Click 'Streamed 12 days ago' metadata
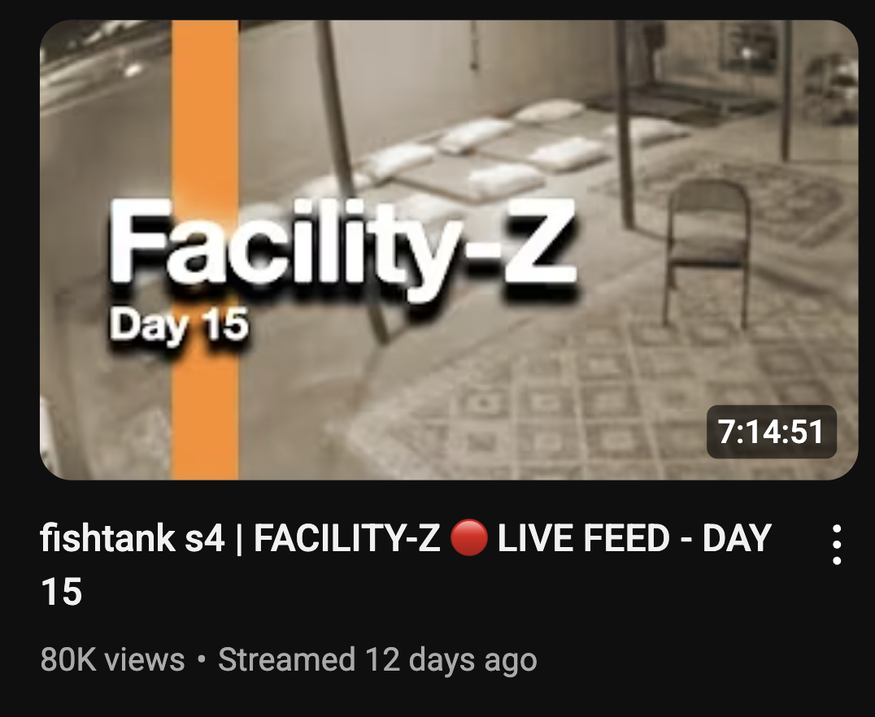Image resolution: width=875 pixels, height=717 pixels. 377,659
